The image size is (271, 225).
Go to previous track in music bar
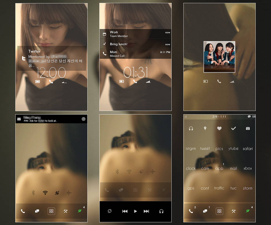point(125,211)
